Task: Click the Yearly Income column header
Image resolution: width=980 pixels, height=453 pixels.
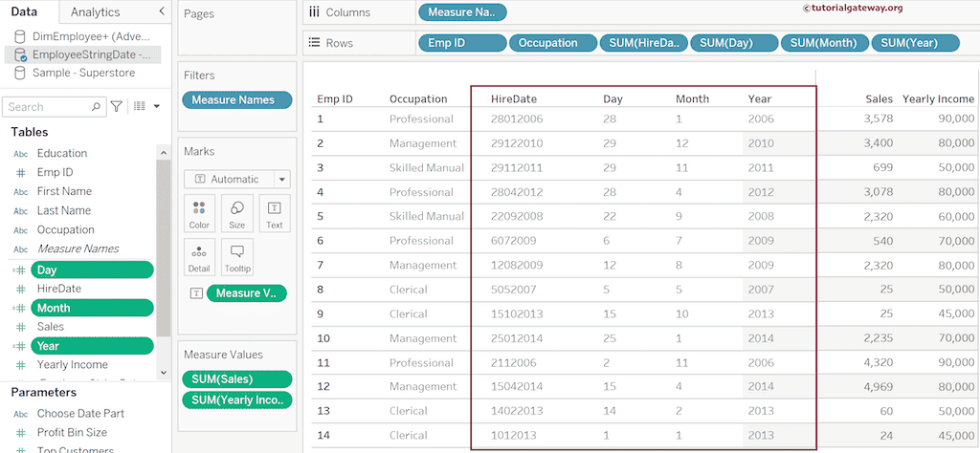Action: click(938, 98)
